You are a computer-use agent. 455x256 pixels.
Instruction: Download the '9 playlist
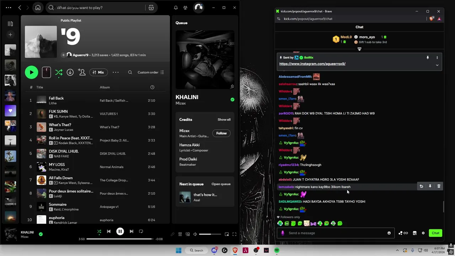(70, 72)
